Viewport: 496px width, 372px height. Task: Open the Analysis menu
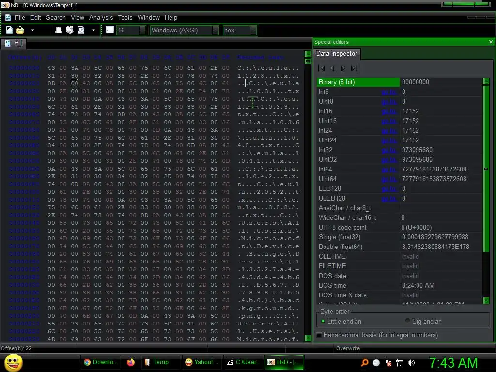(x=101, y=18)
